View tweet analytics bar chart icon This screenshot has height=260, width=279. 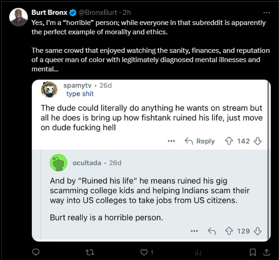pyautogui.click(x=198, y=253)
